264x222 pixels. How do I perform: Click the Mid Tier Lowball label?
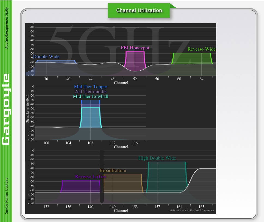(91, 97)
